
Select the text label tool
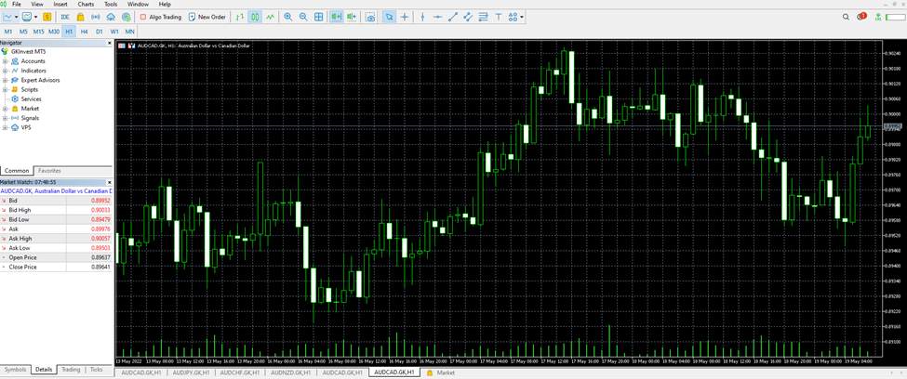click(x=498, y=17)
